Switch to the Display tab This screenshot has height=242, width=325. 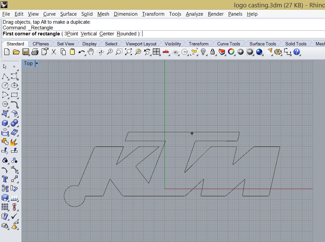[89, 44]
